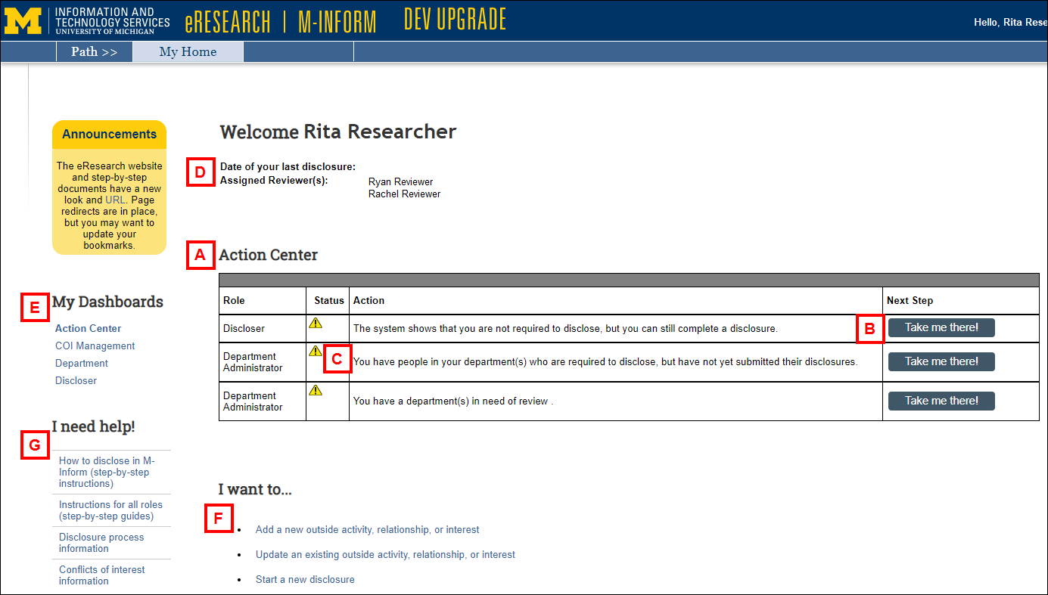This screenshot has height=595, width=1048.
Task: Click the DEV UPGRADE header label
Action: [455, 20]
